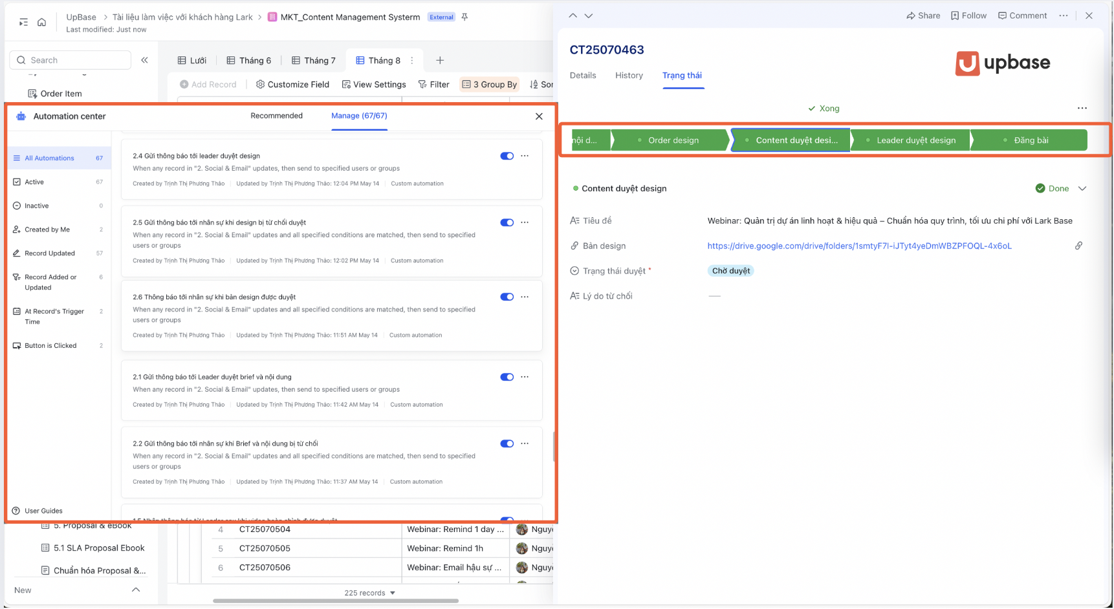Image resolution: width=1114 pixels, height=609 pixels.
Task: Toggle automation 2.6 bản design được duyệt switch
Action: (x=507, y=297)
